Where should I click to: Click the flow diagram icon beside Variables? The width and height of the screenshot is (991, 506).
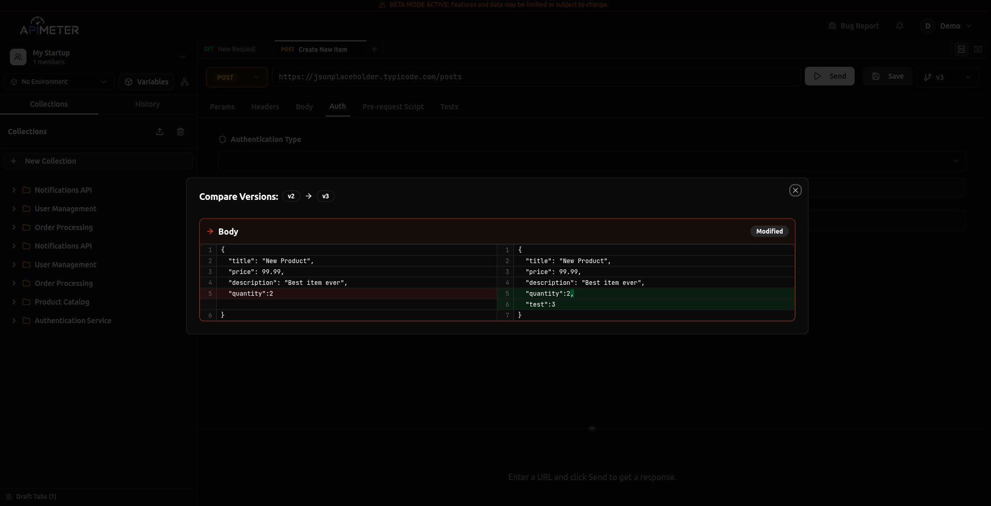point(185,81)
